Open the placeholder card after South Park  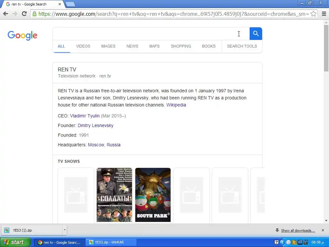click(191, 195)
